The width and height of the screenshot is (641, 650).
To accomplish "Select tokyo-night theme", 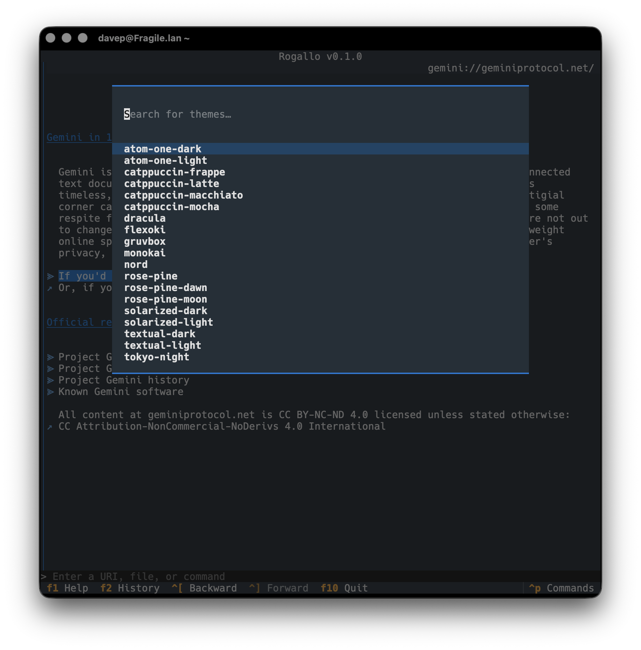I will point(320,357).
